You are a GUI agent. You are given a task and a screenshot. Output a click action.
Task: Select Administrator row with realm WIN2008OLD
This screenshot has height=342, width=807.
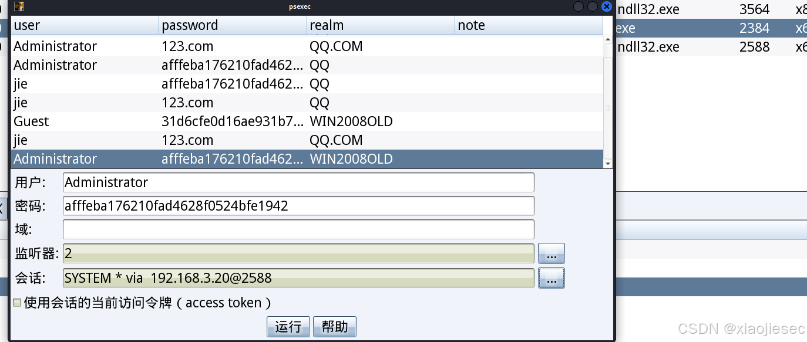[x=307, y=159]
